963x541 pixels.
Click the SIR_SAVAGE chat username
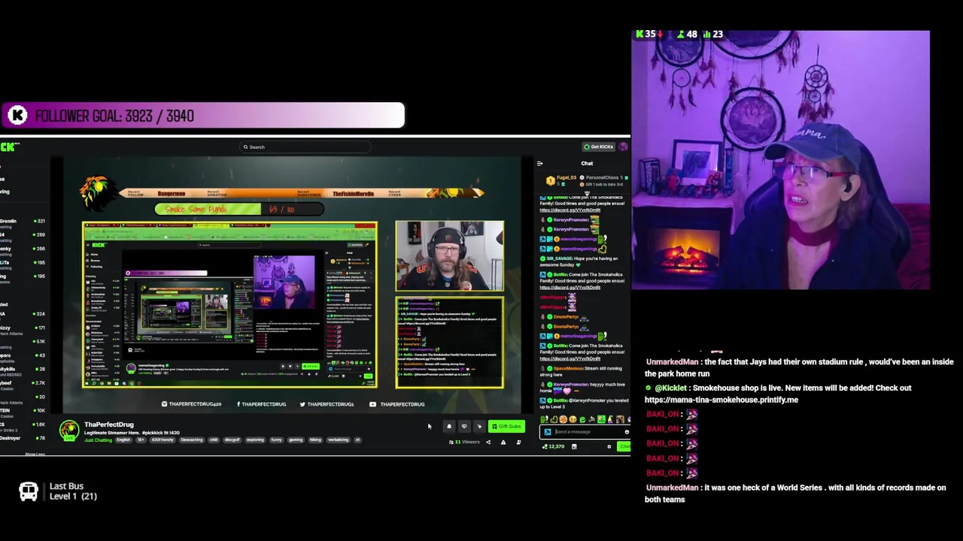point(560,258)
